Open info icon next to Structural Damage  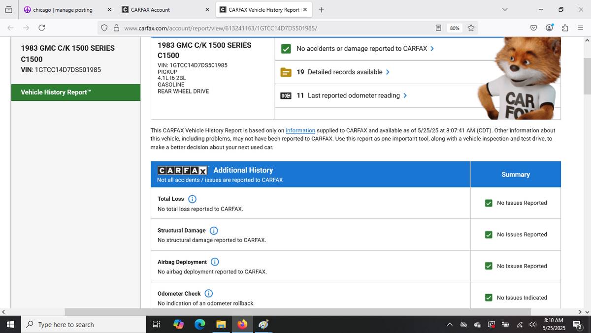coord(214,231)
